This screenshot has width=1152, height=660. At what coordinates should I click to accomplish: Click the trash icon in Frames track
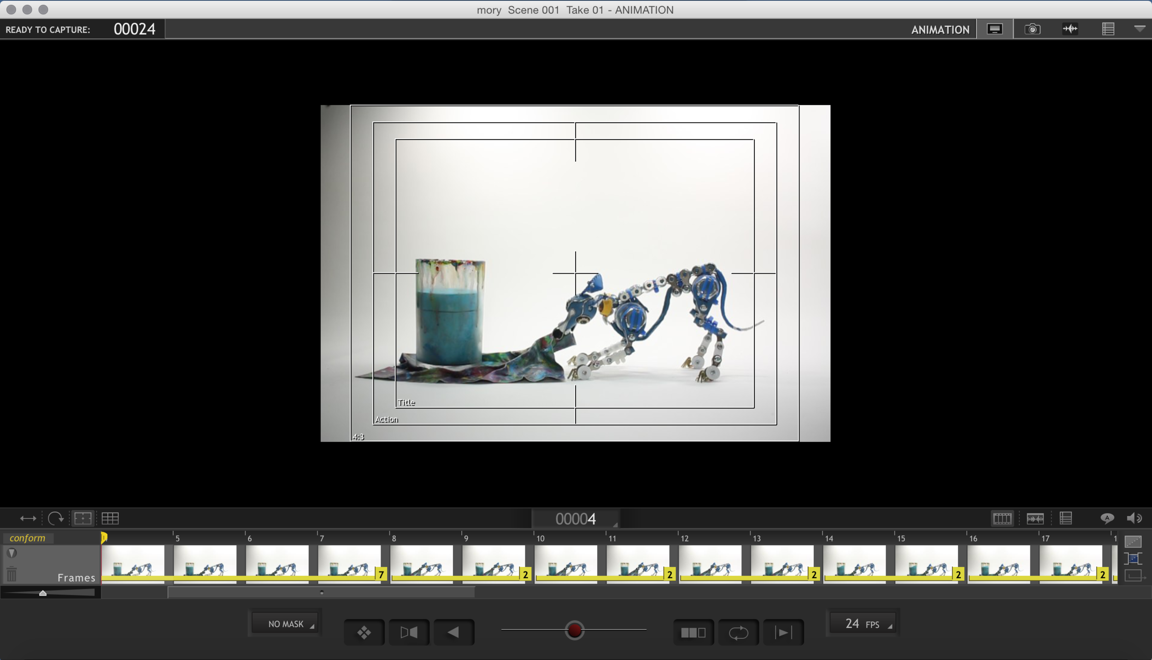(x=12, y=574)
